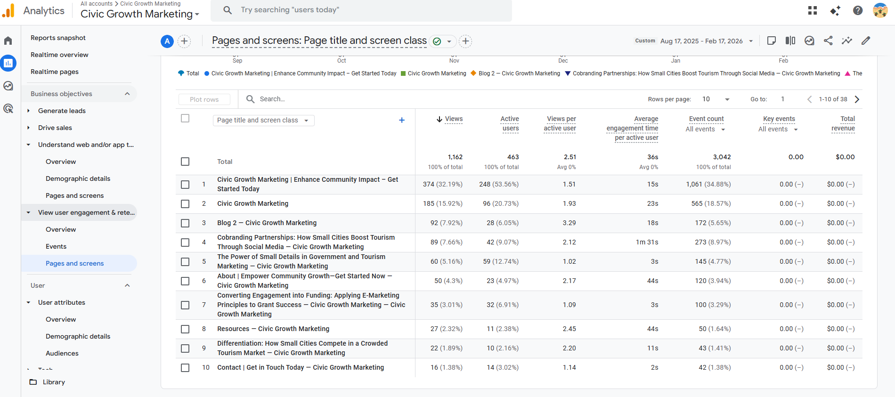Collapse the User section

click(127, 285)
